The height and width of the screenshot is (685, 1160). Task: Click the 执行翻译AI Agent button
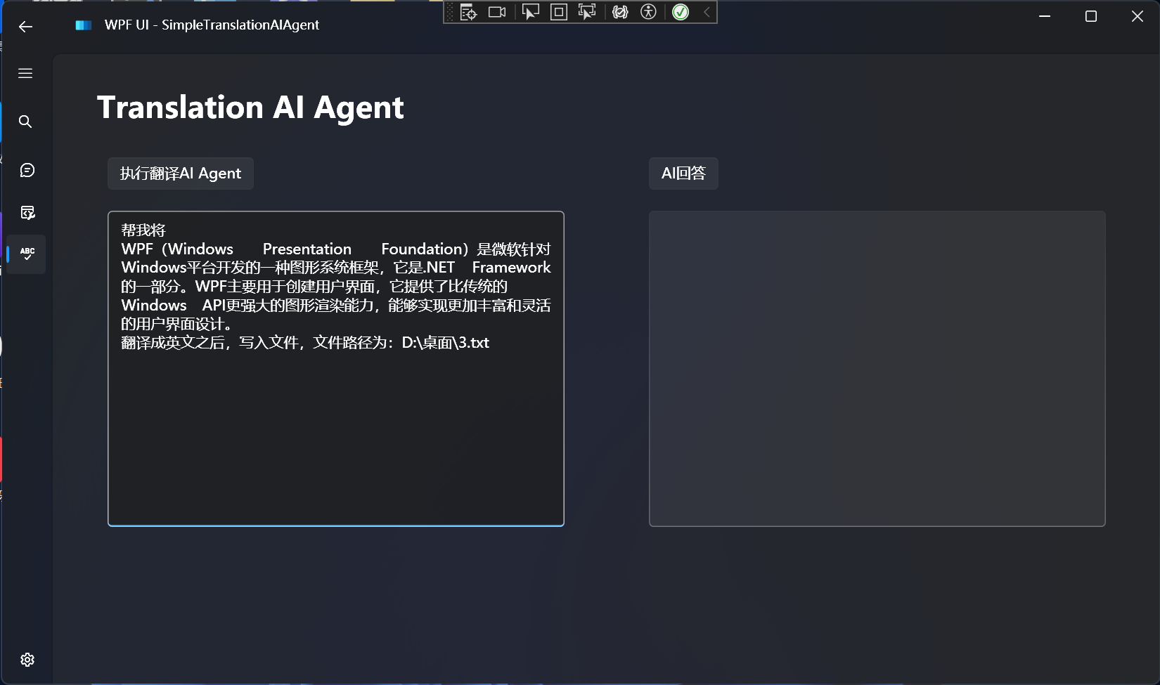click(x=181, y=174)
